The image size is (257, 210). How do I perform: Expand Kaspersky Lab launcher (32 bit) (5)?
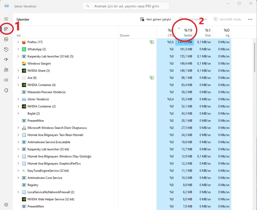click(18, 56)
